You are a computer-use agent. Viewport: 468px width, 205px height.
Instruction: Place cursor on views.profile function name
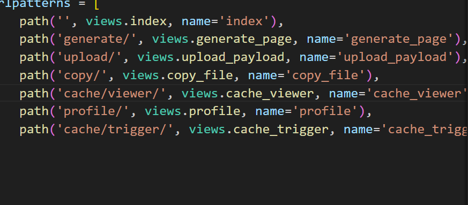192,111
